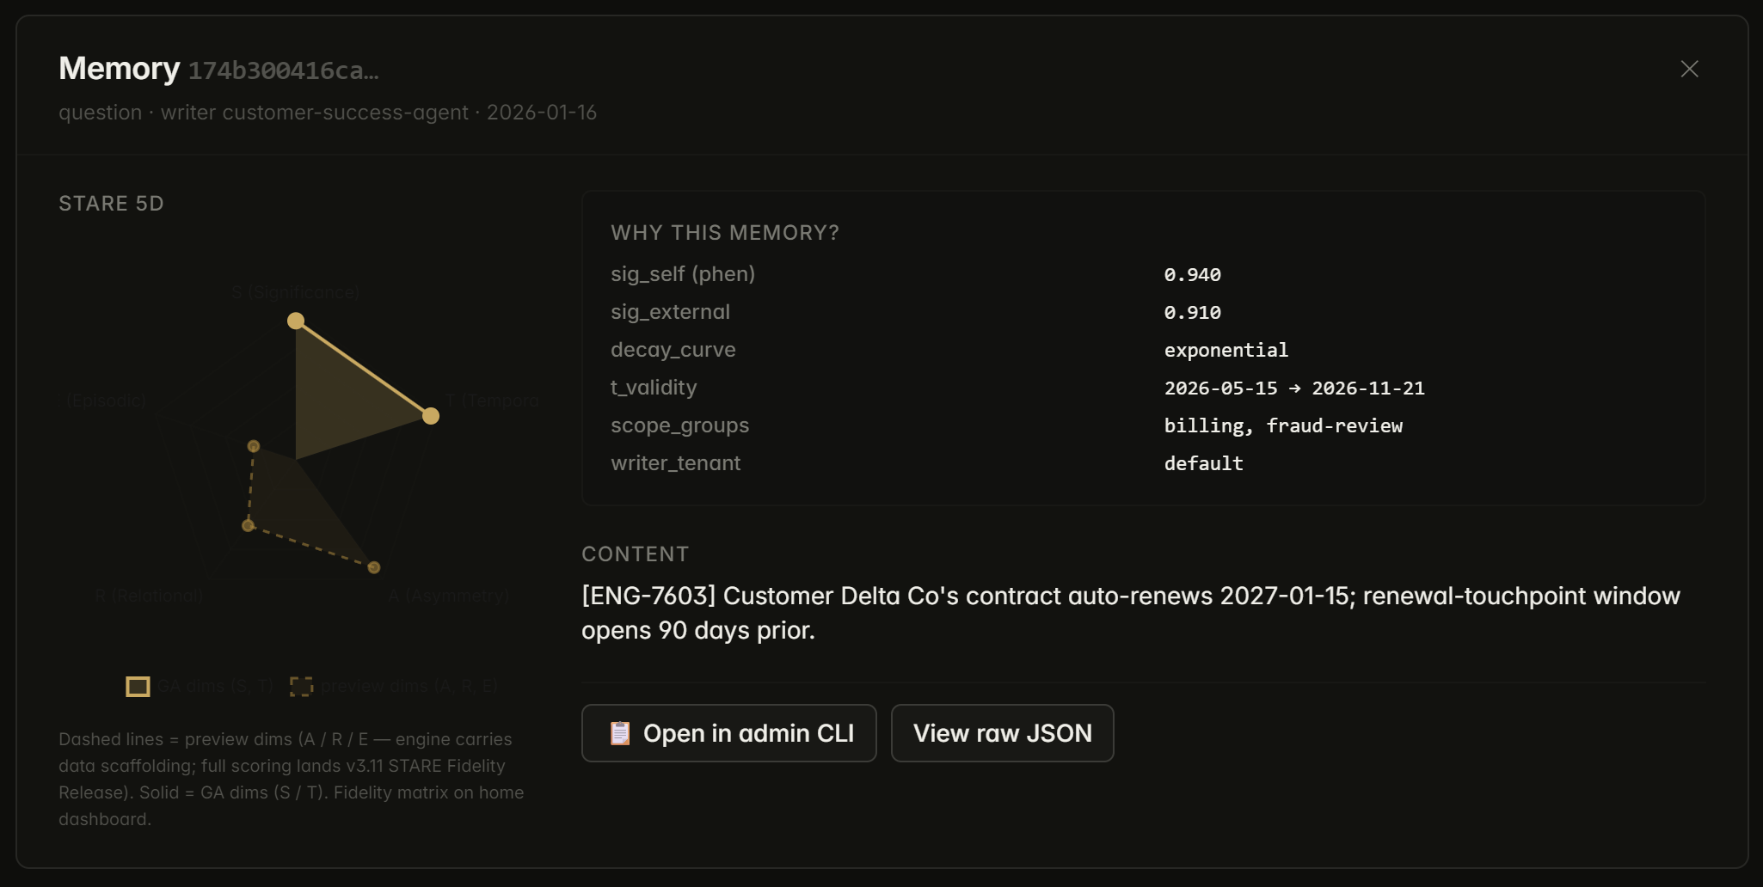Image resolution: width=1763 pixels, height=887 pixels.
Task: Click the memory ID 174b300416ca…
Action: pyautogui.click(x=284, y=70)
